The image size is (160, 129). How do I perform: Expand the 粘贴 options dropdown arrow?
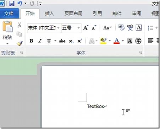coord(7,44)
